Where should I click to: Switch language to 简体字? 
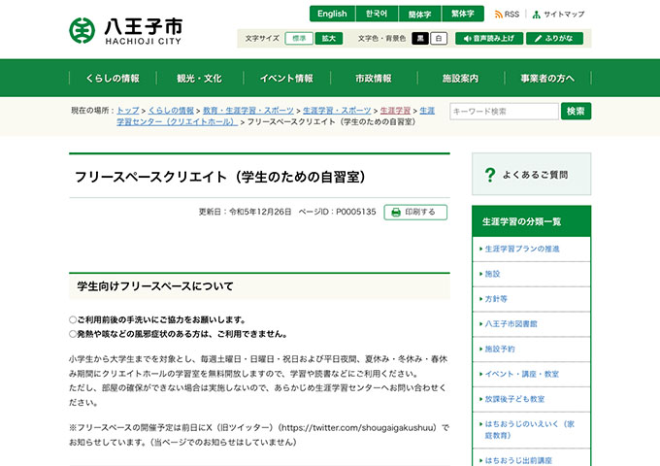[419, 14]
